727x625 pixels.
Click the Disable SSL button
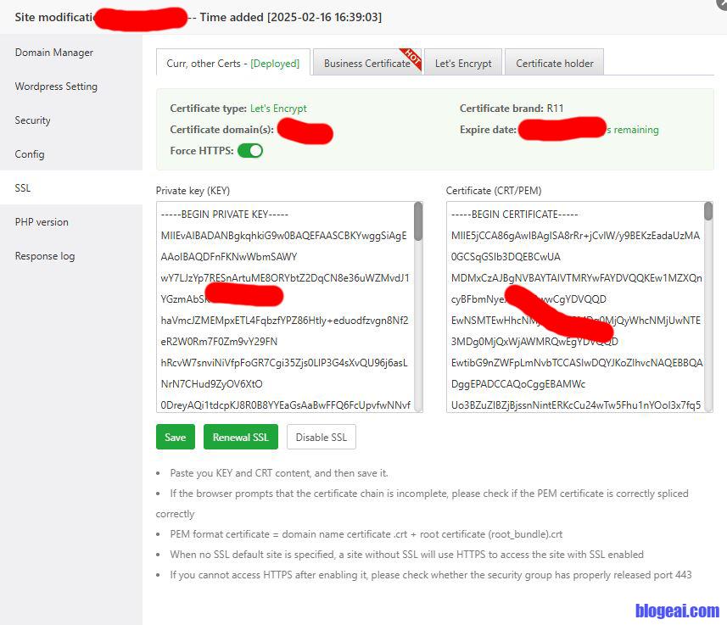(x=321, y=438)
